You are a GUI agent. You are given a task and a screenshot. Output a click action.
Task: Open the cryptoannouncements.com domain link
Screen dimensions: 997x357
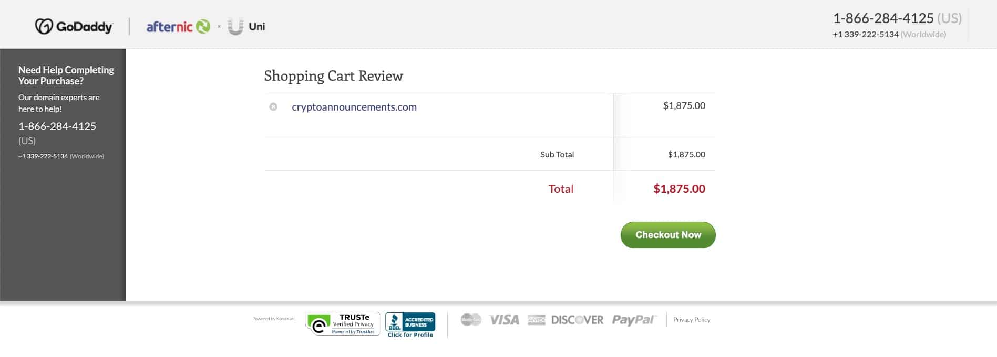point(354,107)
